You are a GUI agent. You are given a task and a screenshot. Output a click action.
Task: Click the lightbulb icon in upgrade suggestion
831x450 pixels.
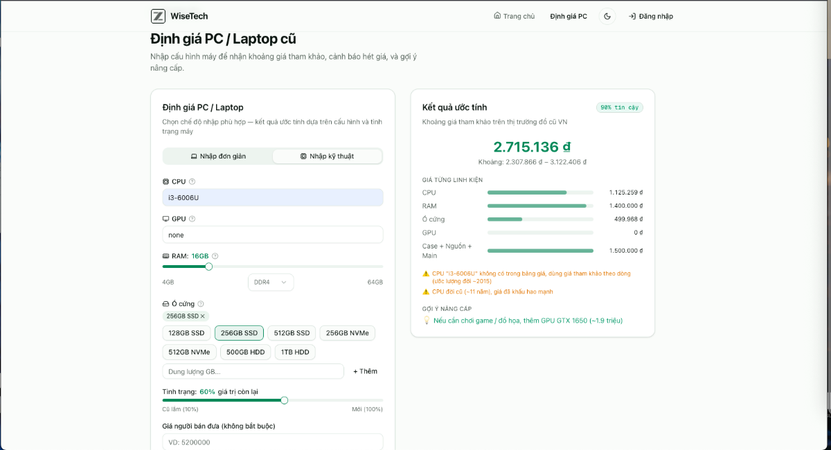click(426, 321)
